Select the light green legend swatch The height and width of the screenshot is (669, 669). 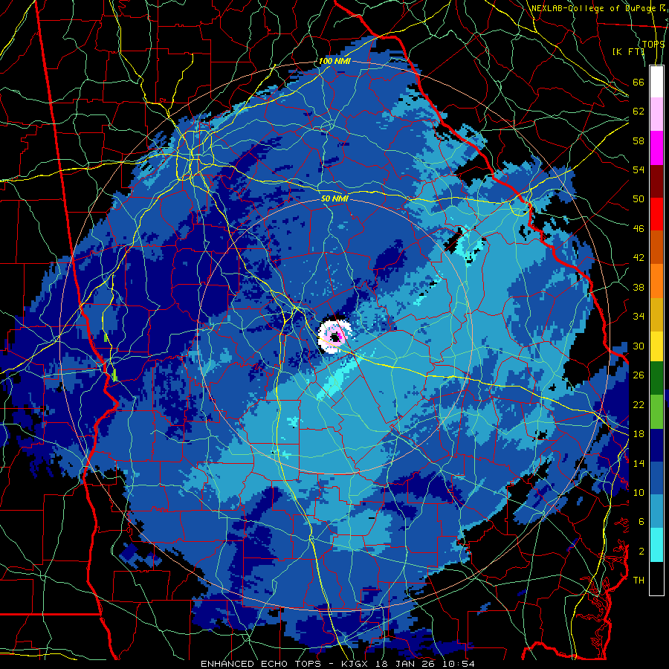(656, 412)
